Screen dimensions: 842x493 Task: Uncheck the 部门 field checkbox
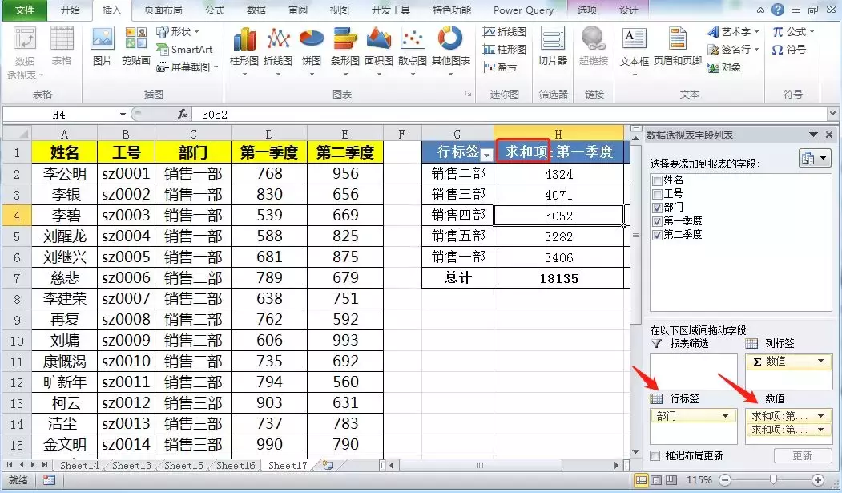click(x=657, y=208)
